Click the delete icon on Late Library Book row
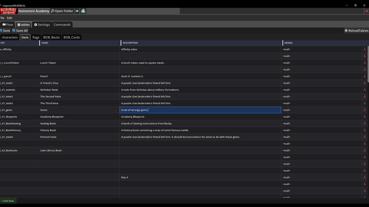 (x=365, y=150)
